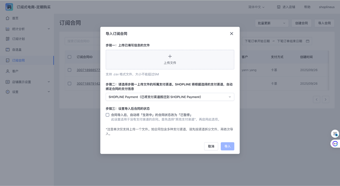Click the home icon in sidebar
The width and height of the screenshot is (340, 186).
point(8,18)
